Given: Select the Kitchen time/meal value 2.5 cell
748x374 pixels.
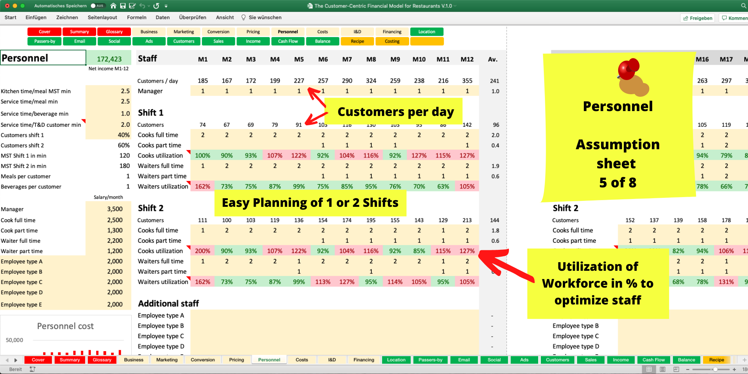Looking at the screenshot, I should point(108,91).
